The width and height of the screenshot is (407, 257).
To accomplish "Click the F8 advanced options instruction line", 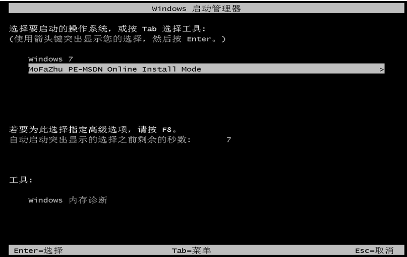I will (93, 129).
